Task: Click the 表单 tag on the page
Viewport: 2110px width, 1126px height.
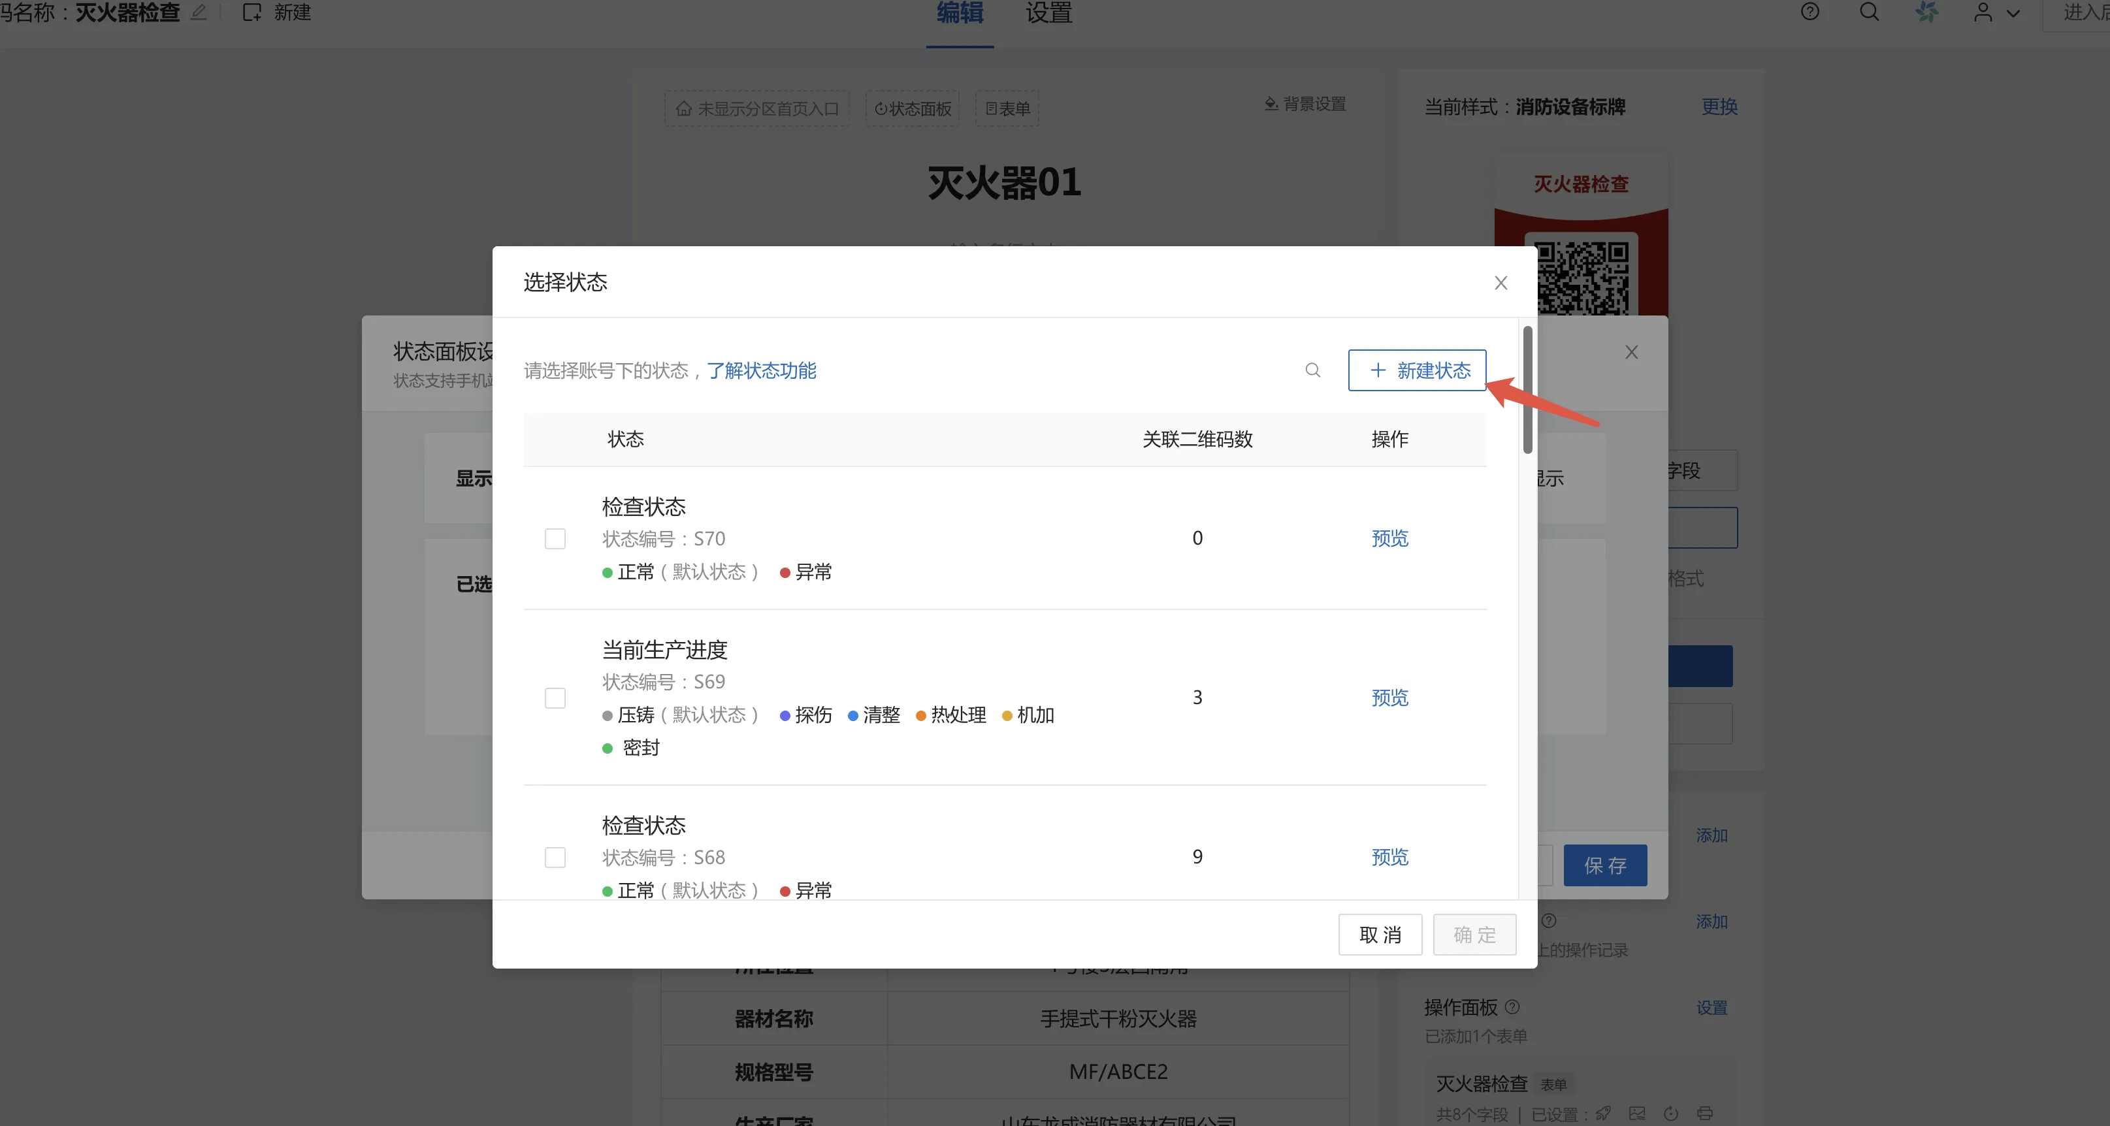Action: [1007, 108]
